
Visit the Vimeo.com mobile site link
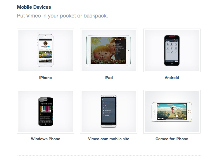click(109, 139)
